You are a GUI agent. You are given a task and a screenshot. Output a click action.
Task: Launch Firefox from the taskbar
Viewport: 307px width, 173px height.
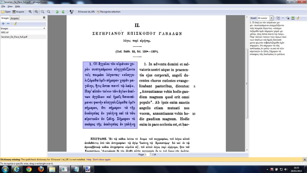coord(41,169)
